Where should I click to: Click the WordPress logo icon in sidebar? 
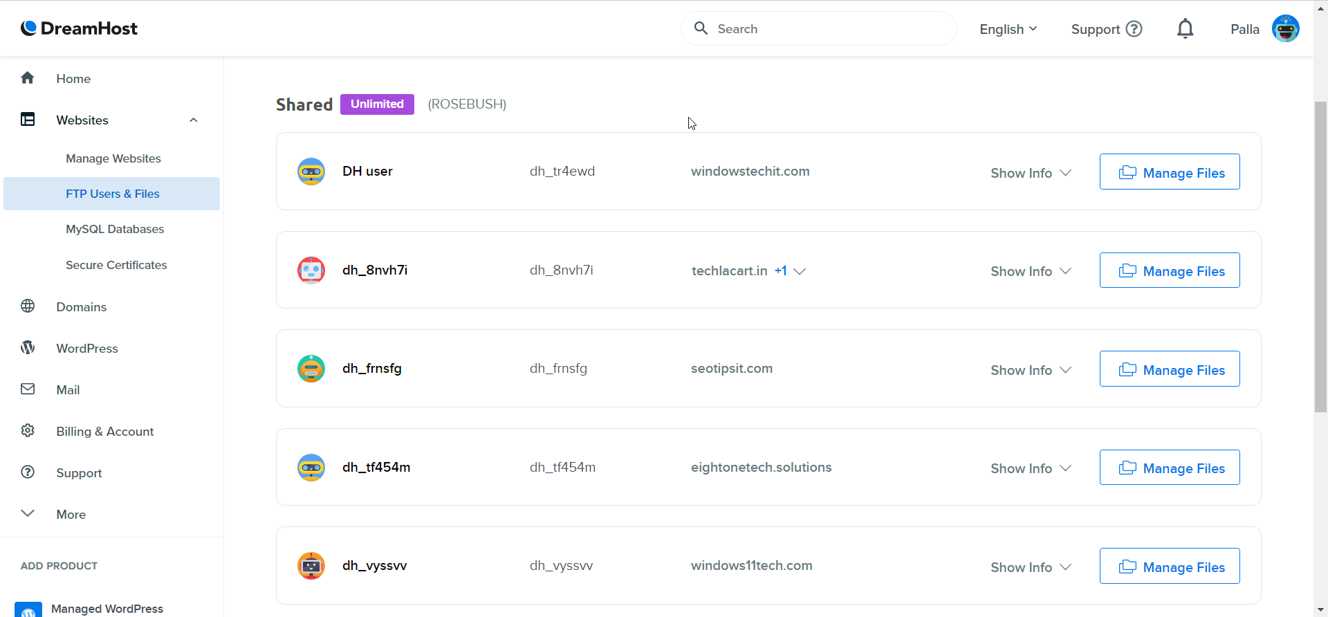point(28,348)
